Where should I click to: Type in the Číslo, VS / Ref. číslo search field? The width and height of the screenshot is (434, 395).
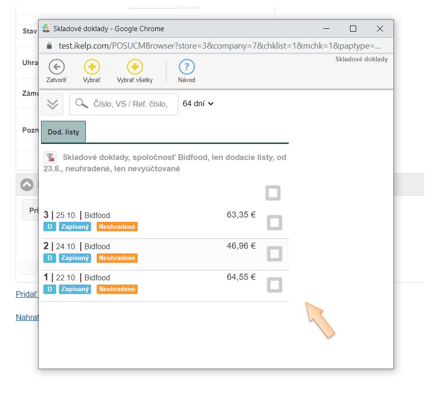131,104
